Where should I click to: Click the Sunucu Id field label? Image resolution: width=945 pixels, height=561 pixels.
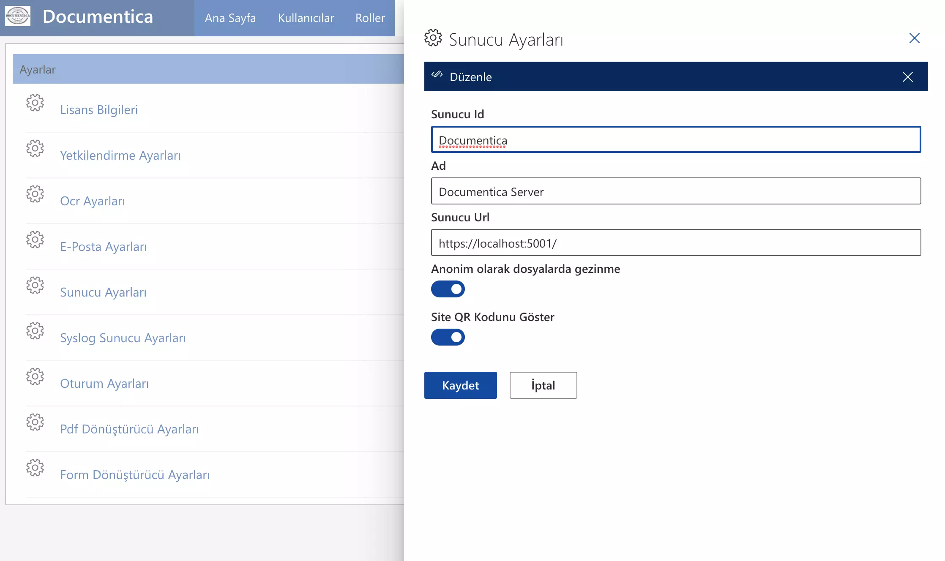point(458,114)
